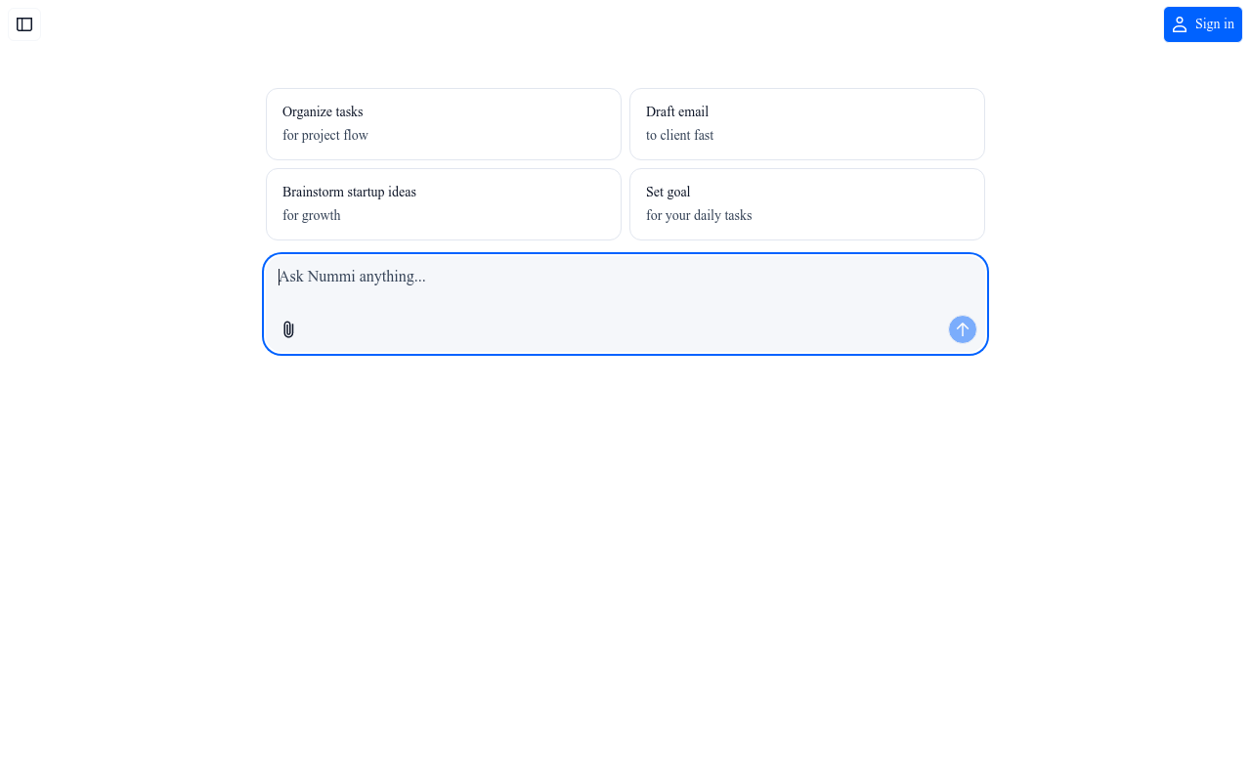The height and width of the screenshot is (782, 1251).
Task: Click the 'for growth' subtitle text
Action: pos(312,216)
